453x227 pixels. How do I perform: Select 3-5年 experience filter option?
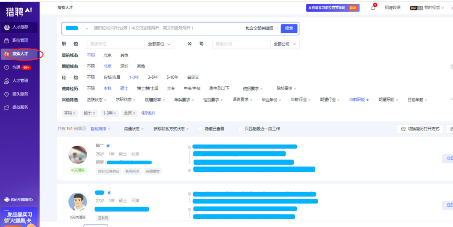pyautogui.click(x=154, y=77)
